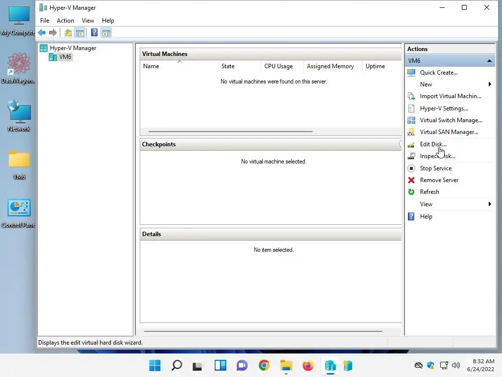502x377 pixels.
Task: Click the Back arrow toolbar icon
Action: [42, 33]
